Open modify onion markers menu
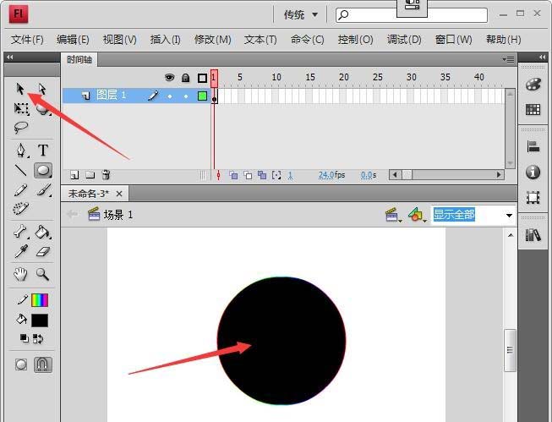 pyautogui.click(x=276, y=175)
